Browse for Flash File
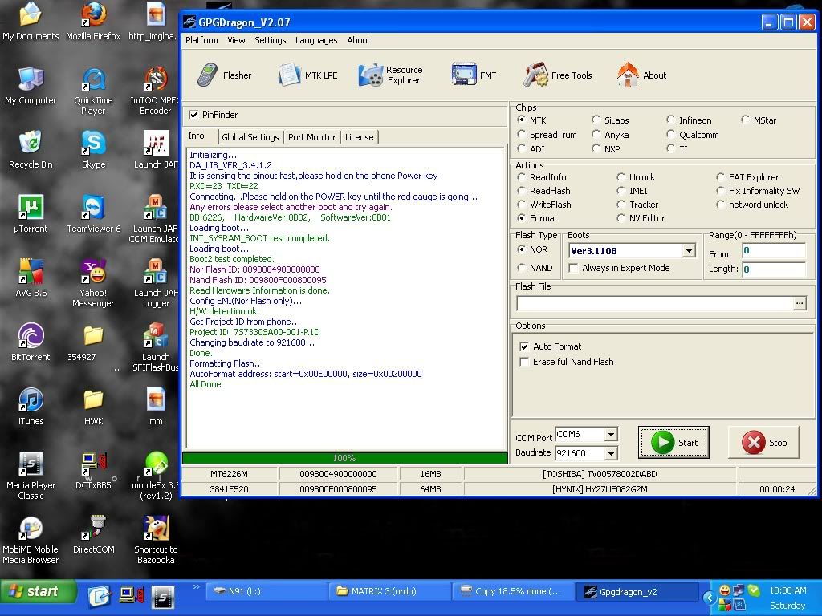This screenshot has width=822, height=616. coord(800,303)
